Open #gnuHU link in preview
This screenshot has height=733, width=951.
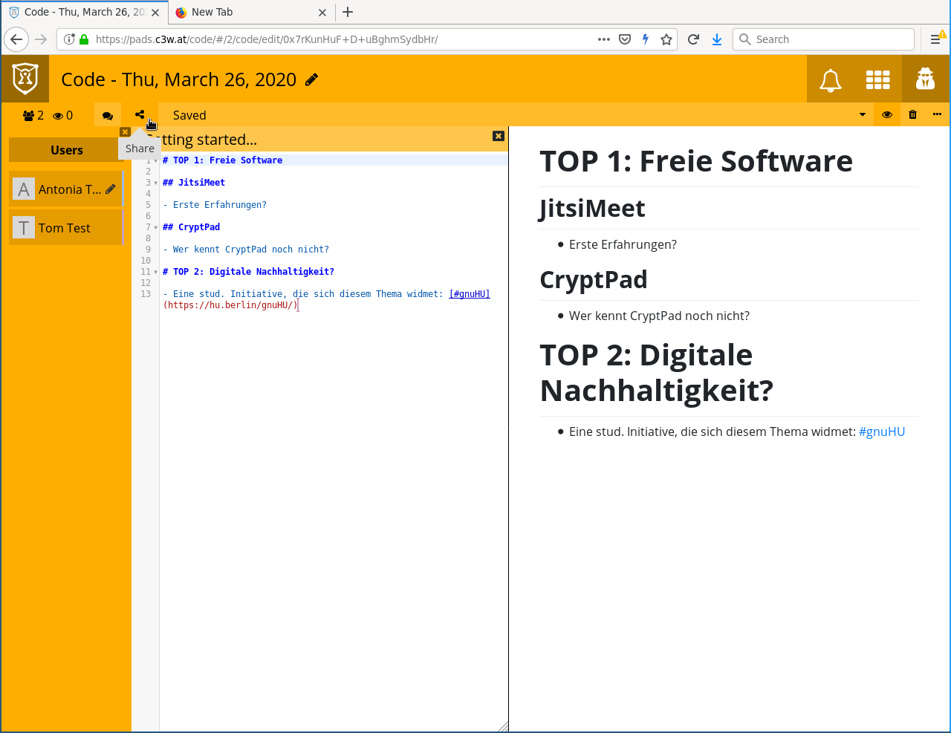tap(882, 431)
